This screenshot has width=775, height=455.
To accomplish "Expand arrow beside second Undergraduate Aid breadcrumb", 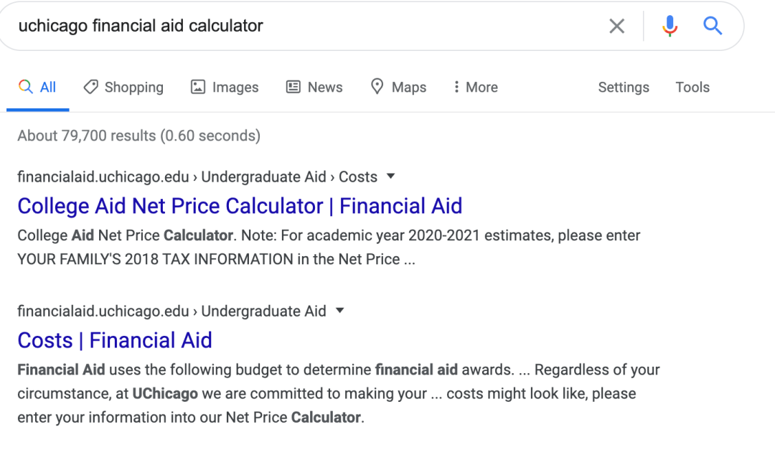I will coord(339,311).
